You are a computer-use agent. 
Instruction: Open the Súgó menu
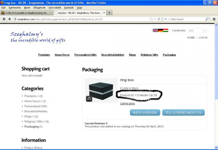click(79, 8)
